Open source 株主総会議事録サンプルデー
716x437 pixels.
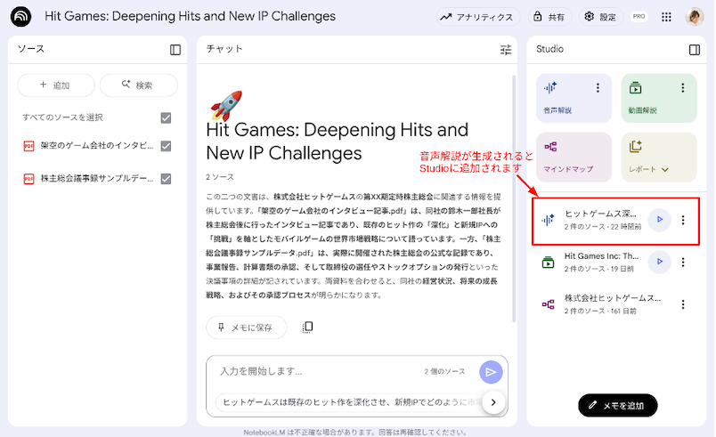click(x=97, y=178)
